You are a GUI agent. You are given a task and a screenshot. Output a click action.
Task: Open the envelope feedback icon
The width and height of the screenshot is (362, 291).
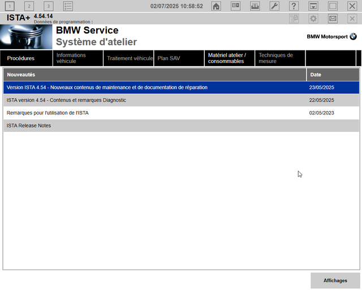pyautogui.click(x=333, y=19)
